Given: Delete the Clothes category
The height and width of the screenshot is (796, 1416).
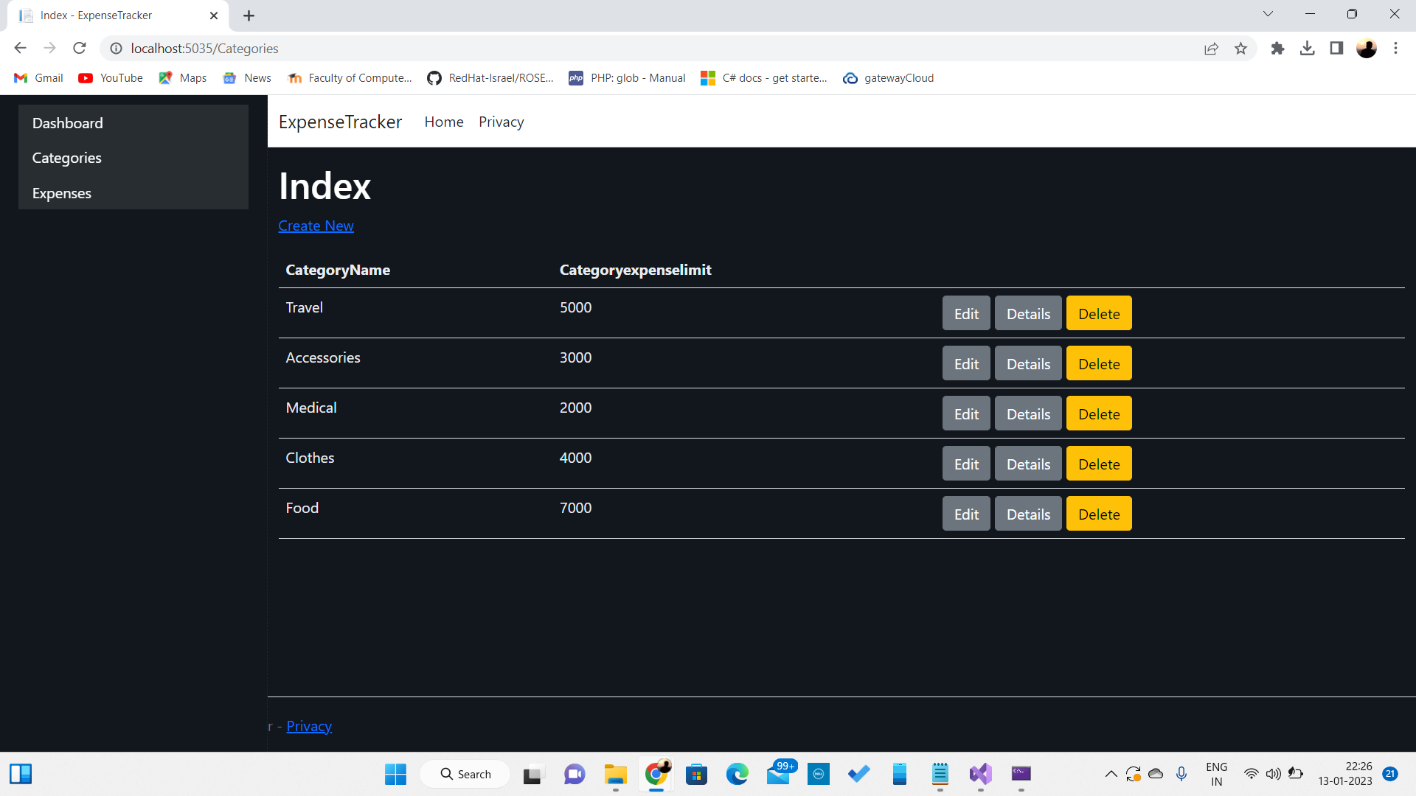Looking at the screenshot, I should coord(1099,464).
